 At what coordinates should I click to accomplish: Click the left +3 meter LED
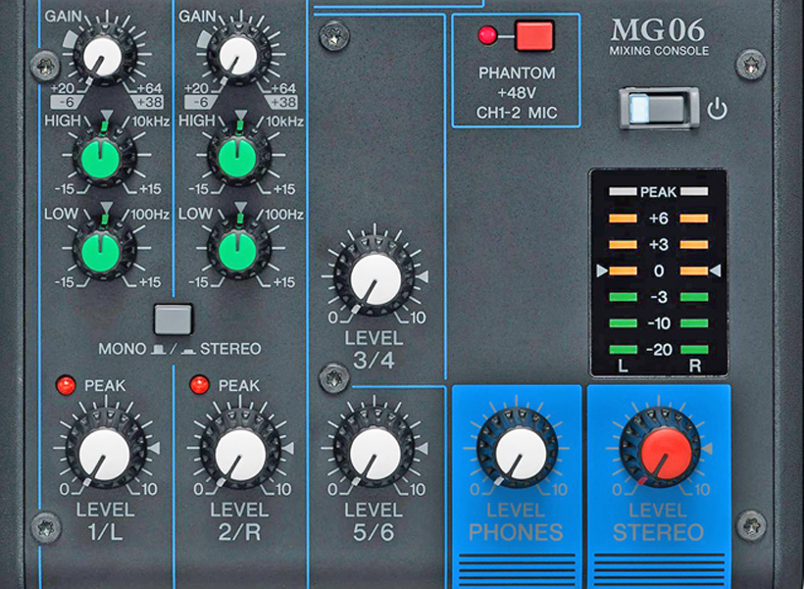[x=623, y=245]
